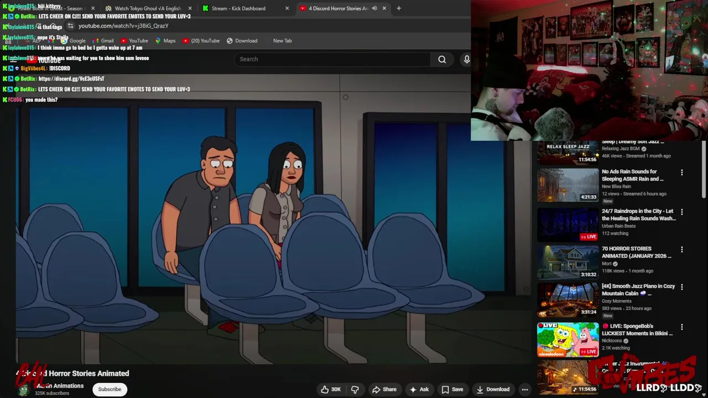Click the browser address bar URL
The width and height of the screenshot is (708, 398).
pyautogui.click(x=123, y=26)
